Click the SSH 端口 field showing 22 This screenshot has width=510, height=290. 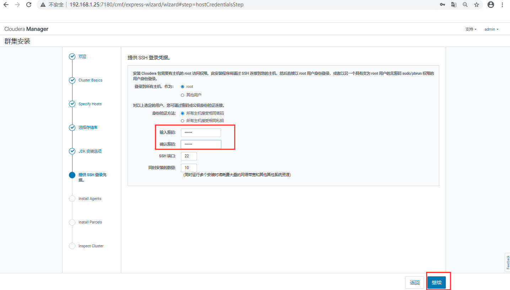pos(189,156)
